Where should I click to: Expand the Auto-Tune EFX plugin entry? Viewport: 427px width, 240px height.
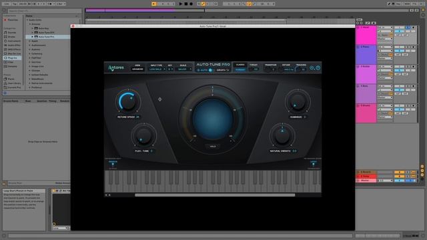coord(33,33)
